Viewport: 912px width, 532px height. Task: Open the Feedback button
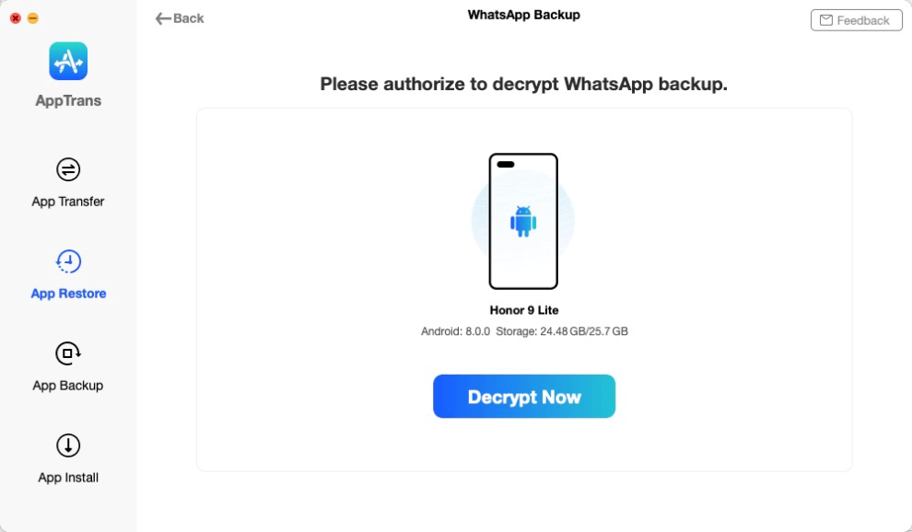(x=856, y=20)
